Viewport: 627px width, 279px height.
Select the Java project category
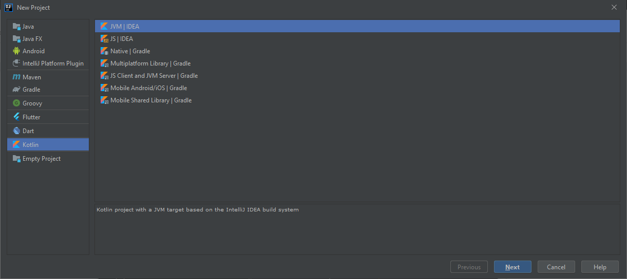point(28,27)
